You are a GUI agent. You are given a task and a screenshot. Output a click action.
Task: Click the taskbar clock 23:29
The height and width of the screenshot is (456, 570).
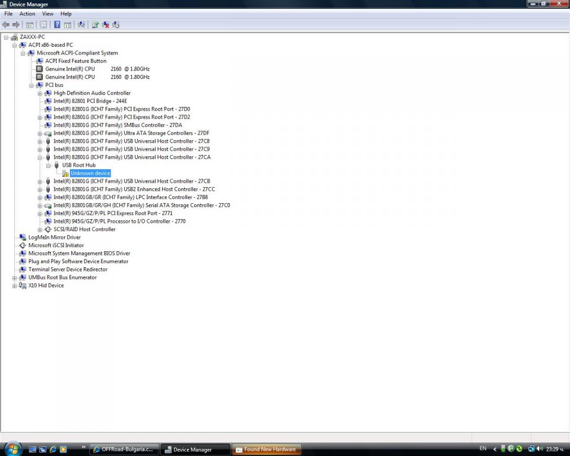(556, 449)
